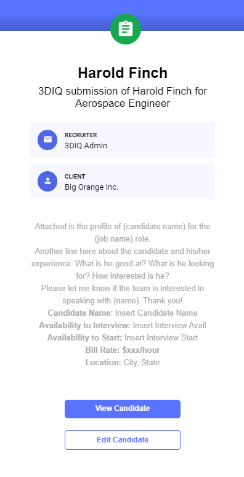Select the CLIENT label
The width and height of the screenshot is (244, 477).
75,177
